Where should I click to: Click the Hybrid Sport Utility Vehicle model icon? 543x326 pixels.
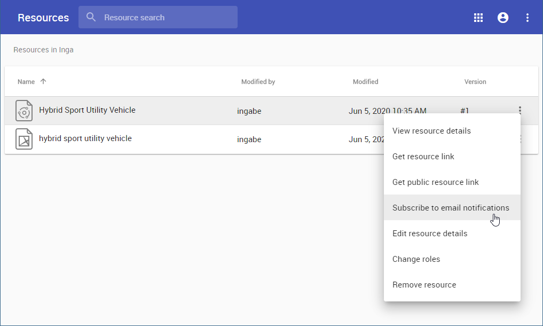24,111
